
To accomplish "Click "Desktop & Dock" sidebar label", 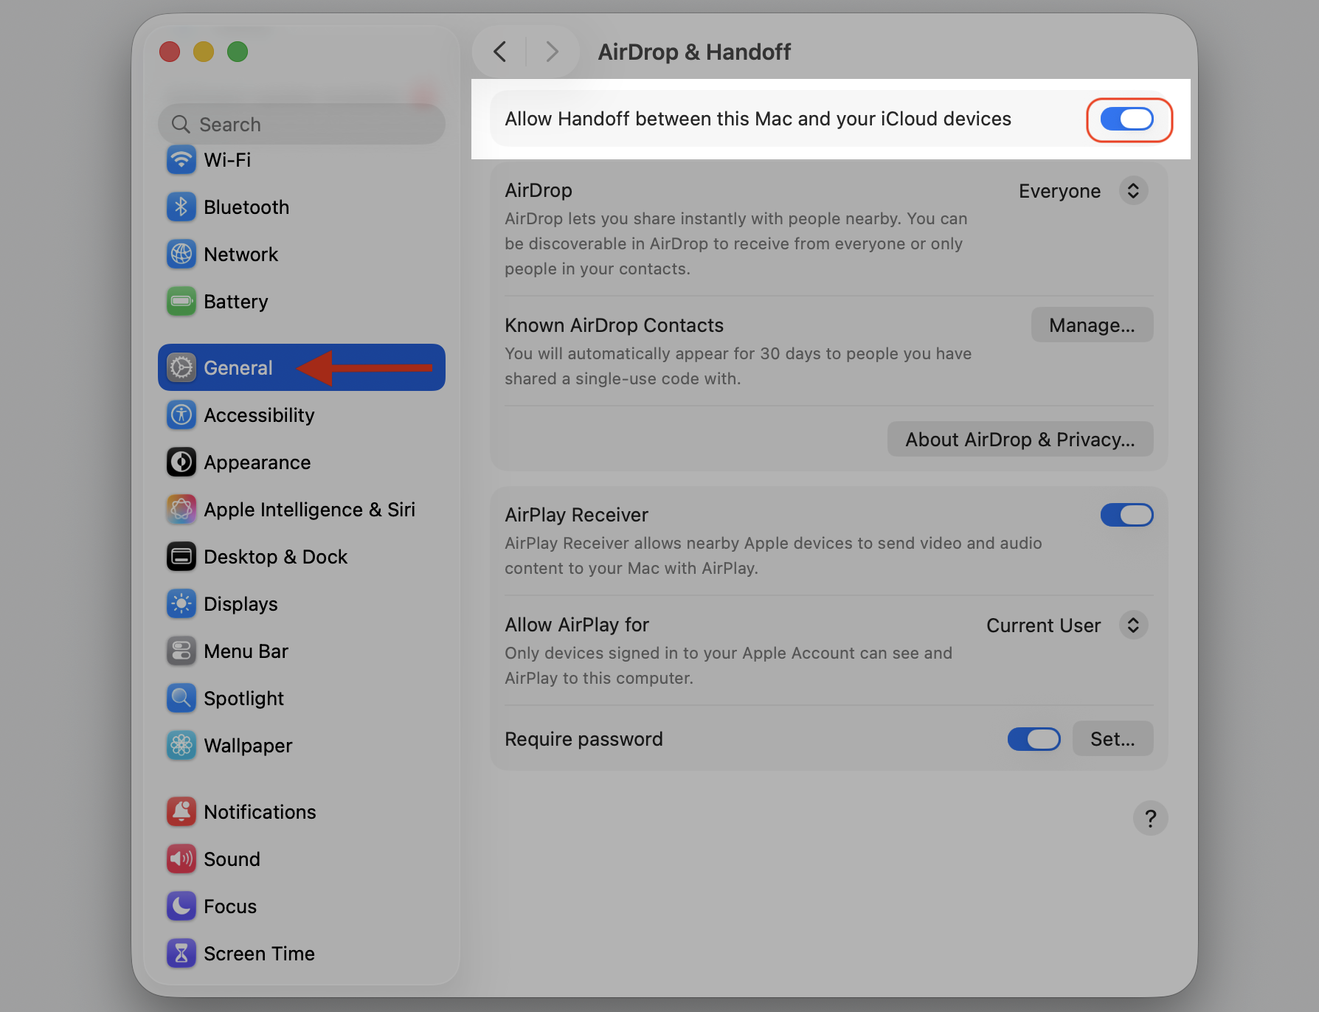I will click(275, 557).
